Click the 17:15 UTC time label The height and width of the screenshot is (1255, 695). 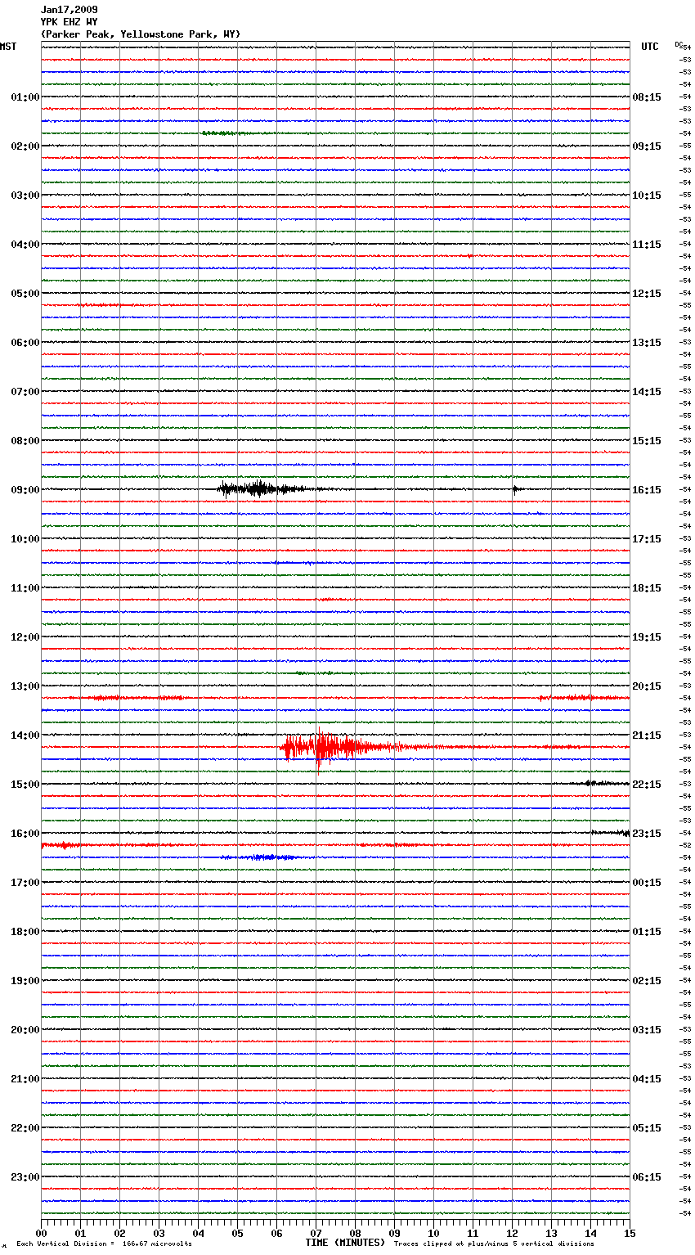(647, 539)
